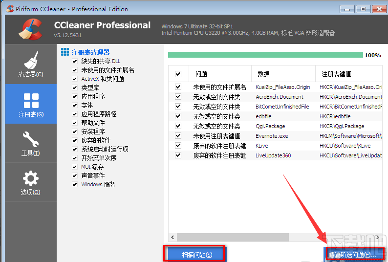Toggle 安装程序 checkbox
The image size is (388, 262).
click(75, 131)
